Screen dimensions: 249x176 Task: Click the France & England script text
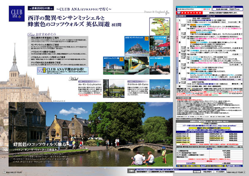[x=154, y=12]
